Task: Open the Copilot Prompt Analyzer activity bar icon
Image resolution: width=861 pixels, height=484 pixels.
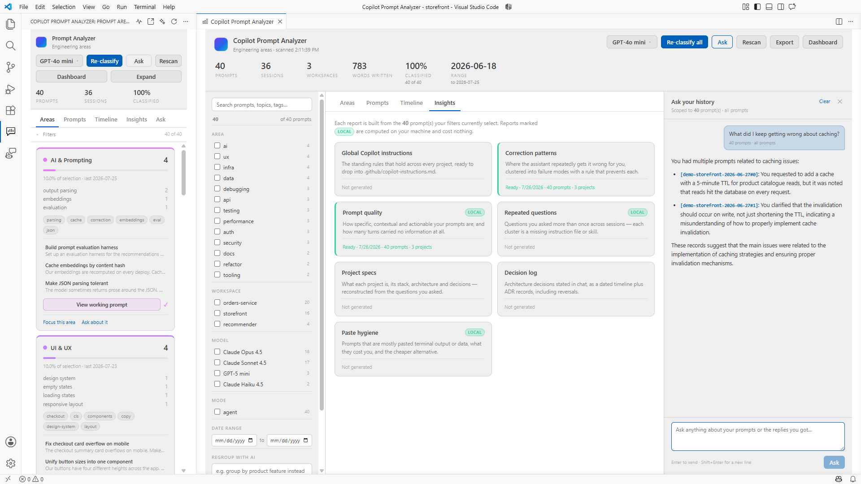Action: [10, 131]
